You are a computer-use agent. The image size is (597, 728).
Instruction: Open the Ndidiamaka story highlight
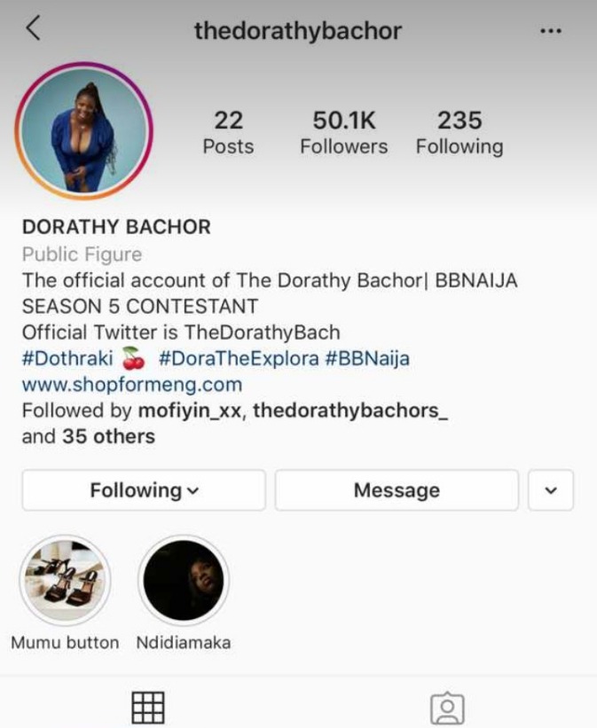(x=184, y=580)
